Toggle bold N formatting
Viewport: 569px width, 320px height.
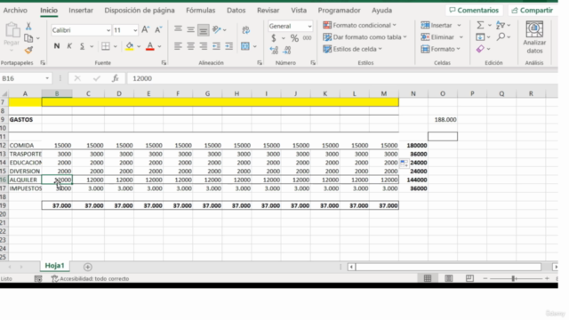[57, 46]
